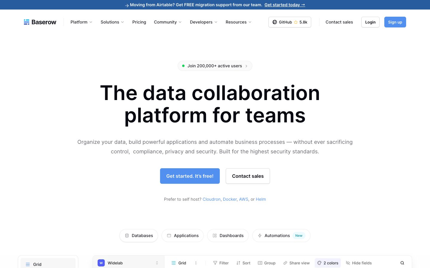
Task: Select the Applications tab
Action: click(x=182, y=236)
